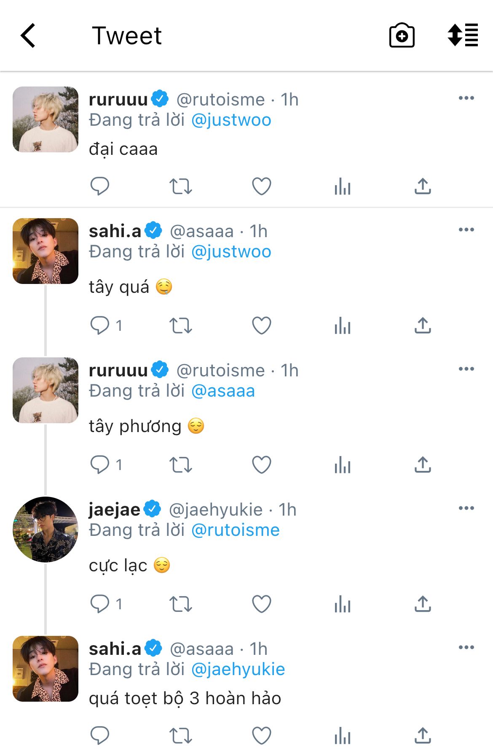This screenshot has height=754, width=493.
Task: Open the @rutoisme mention in jaejae's reply
Action: coord(235,530)
